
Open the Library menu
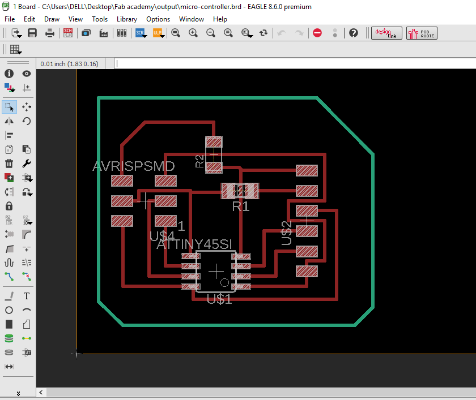127,19
